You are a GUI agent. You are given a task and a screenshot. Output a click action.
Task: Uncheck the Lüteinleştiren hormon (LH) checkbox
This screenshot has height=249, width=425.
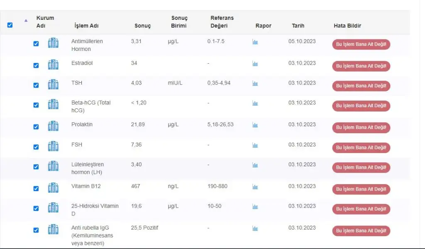[36, 167]
